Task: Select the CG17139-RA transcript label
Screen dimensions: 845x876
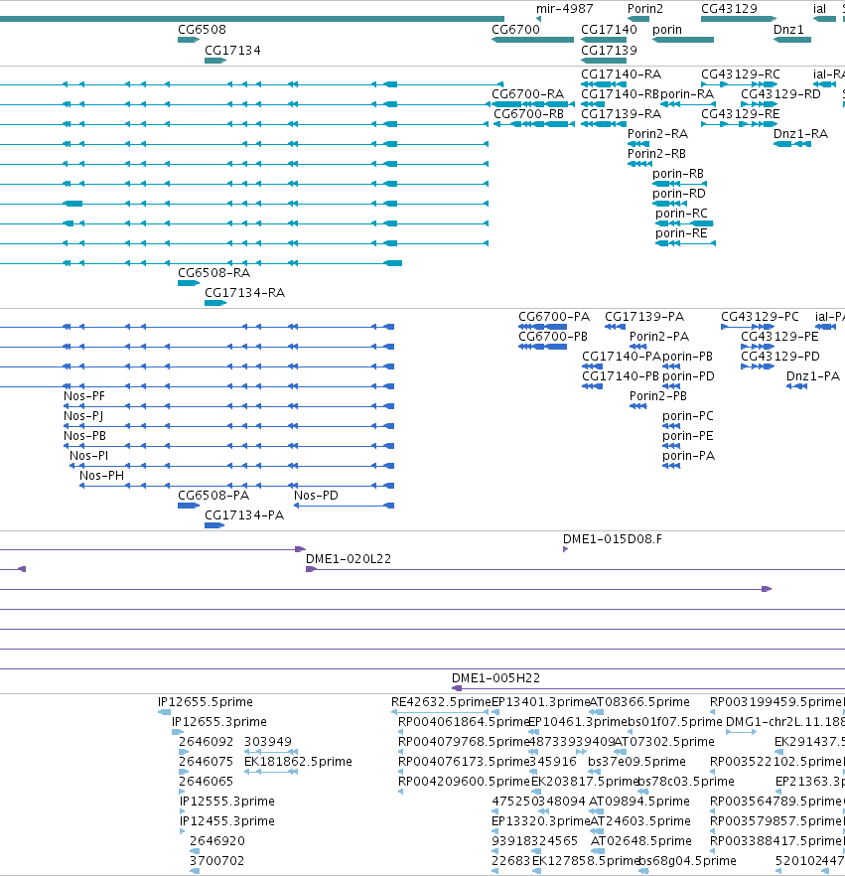Action: [621, 114]
